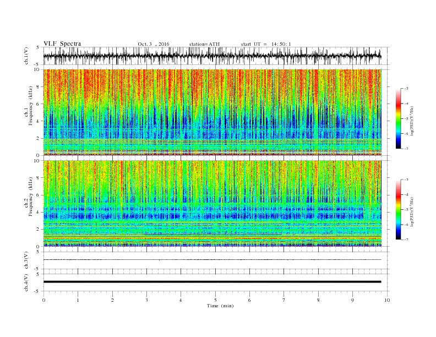Click the lower colorbar "log(PSD)(V²/Hz)" label
436x337 pixels.
pyautogui.click(x=412, y=212)
